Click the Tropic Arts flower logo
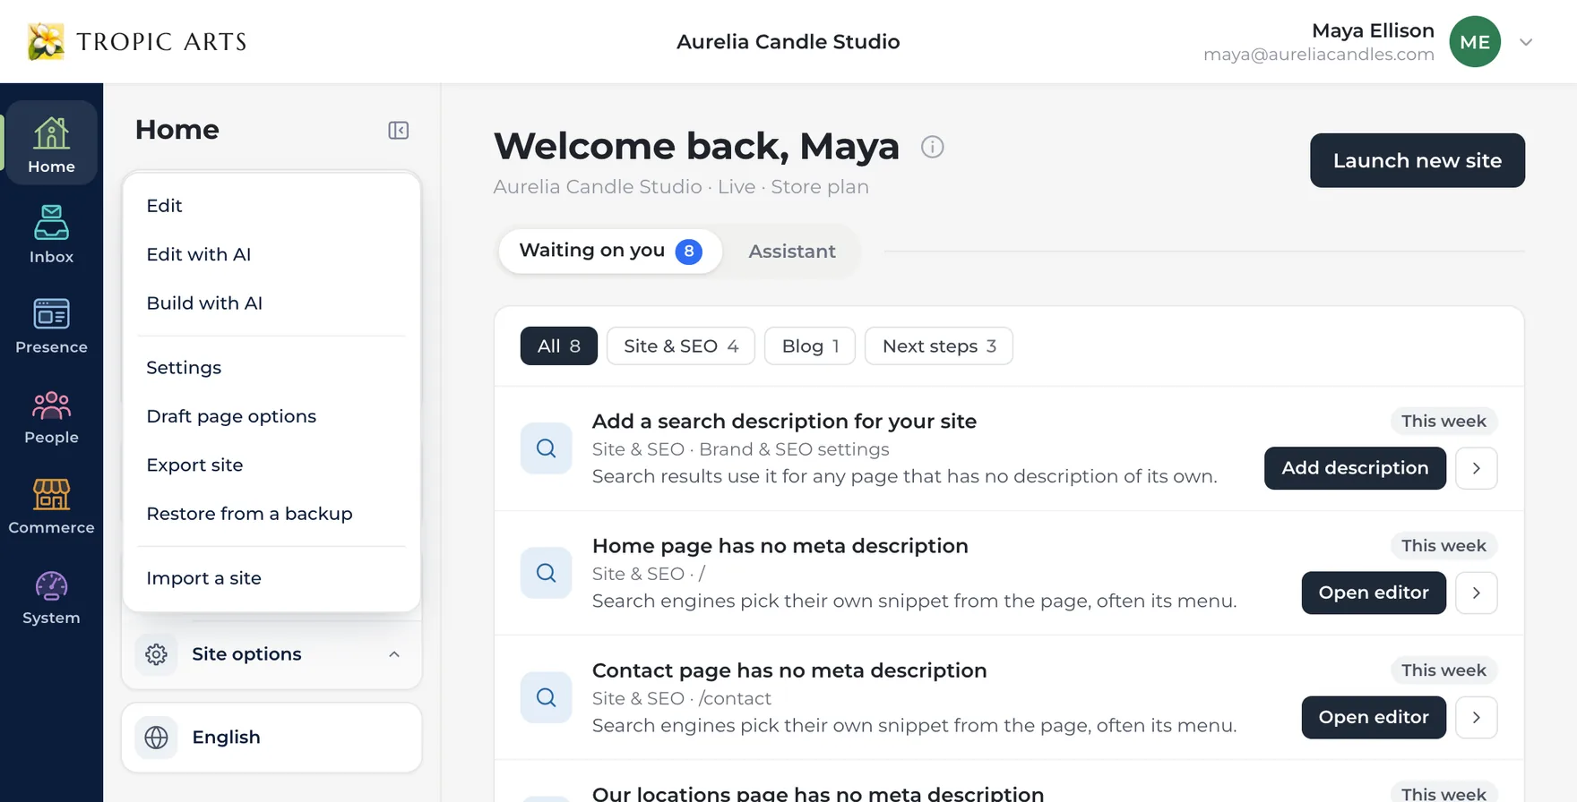 click(46, 41)
